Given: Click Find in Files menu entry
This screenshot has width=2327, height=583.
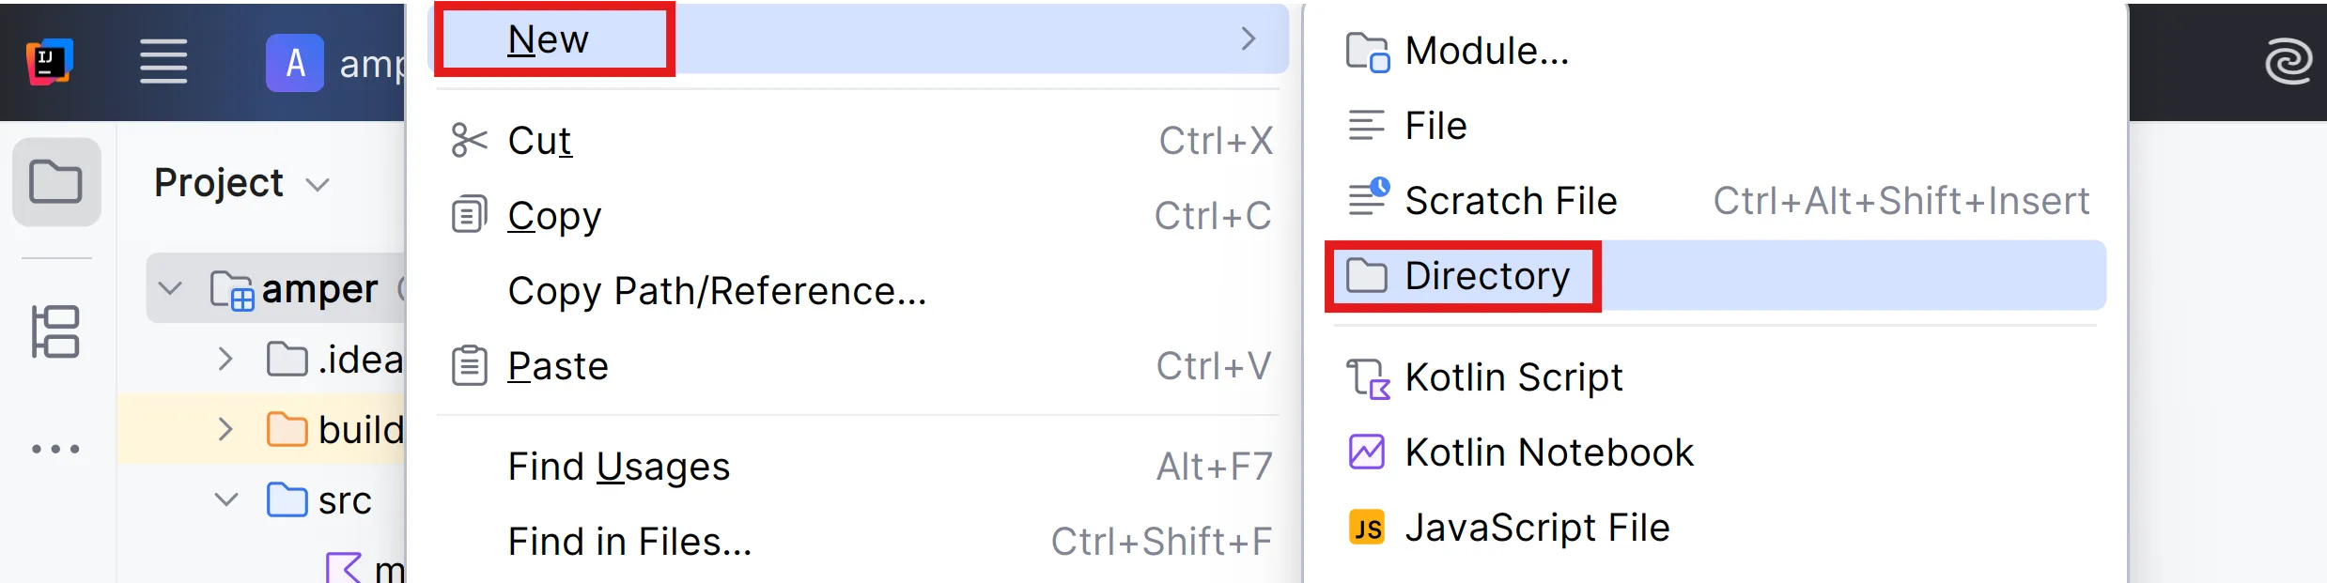Looking at the screenshot, I should 629,542.
